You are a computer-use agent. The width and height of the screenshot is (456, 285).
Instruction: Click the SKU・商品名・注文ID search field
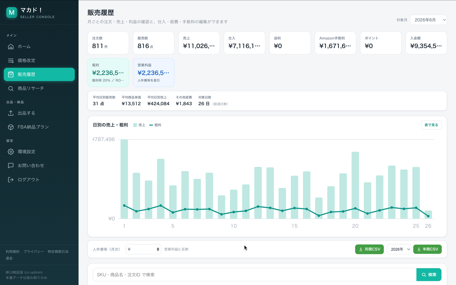(x=255, y=275)
